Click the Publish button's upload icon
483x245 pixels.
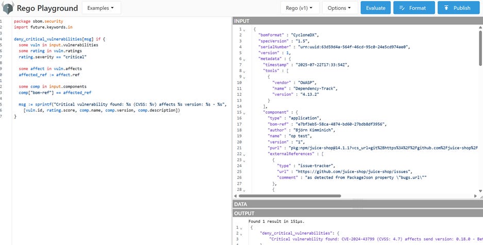point(446,8)
